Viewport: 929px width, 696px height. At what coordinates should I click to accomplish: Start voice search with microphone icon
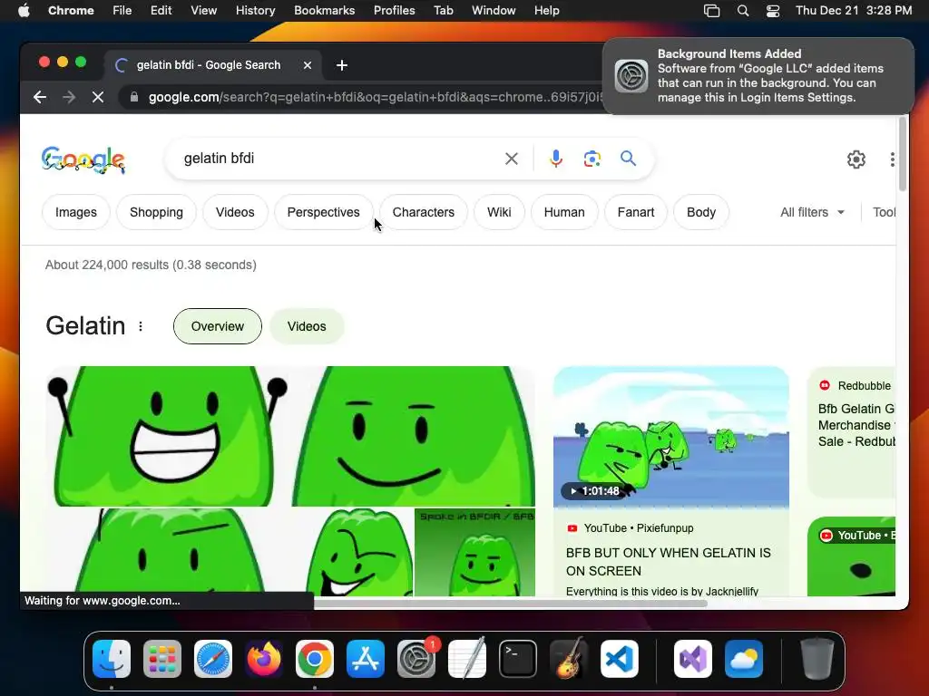pos(556,159)
